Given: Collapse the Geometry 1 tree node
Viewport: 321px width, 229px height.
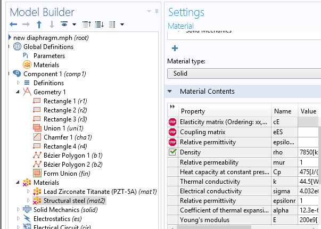Looking at the screenshot, I should click(x=19, y=92).
